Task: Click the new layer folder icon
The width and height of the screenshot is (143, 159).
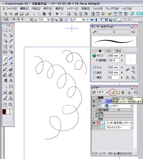Action: (118, 92)
